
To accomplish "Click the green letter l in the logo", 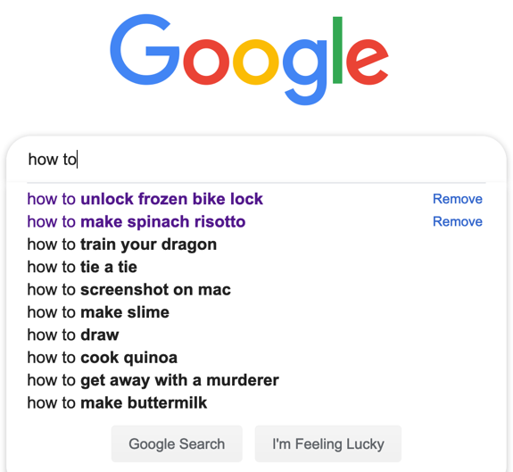I will pyautogui.click(x=337, y=50).
